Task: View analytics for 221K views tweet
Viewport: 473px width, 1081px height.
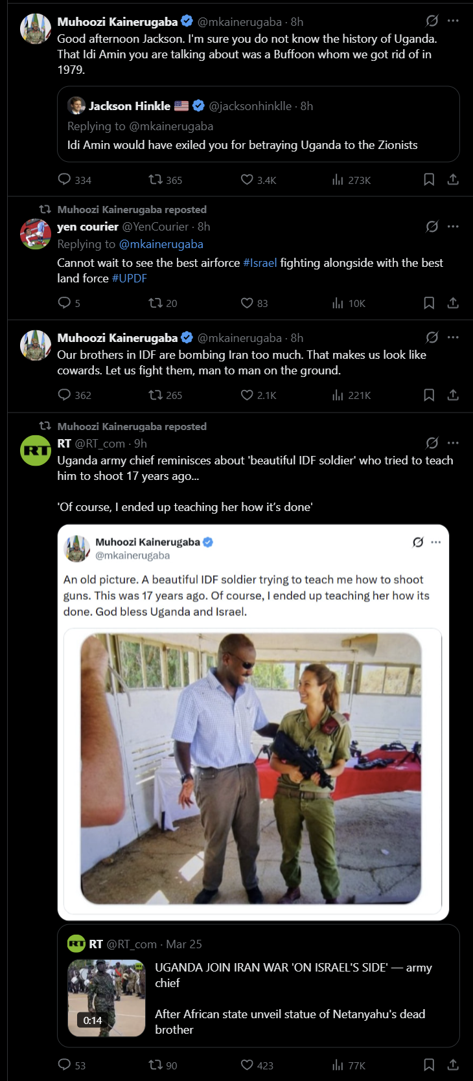Action: [x=338, y=394]
